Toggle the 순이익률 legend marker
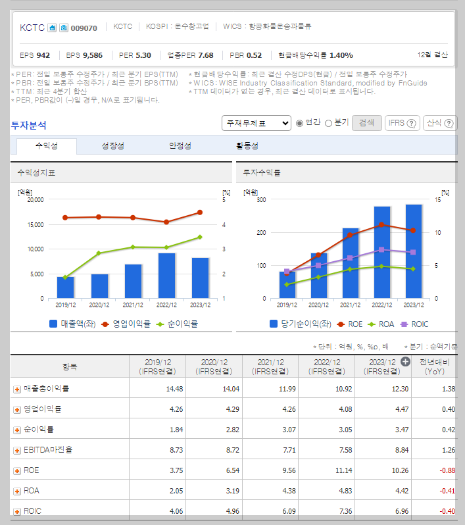This screenshot has height=525, width=465. (160, 324)
